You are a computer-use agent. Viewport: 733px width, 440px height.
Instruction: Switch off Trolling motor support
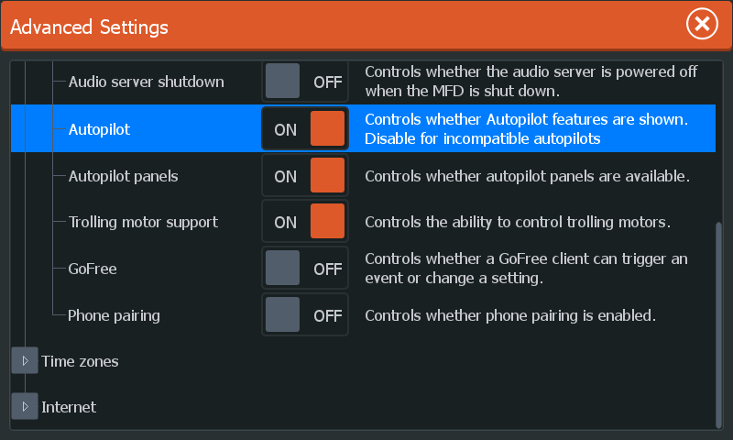(305, 221)
